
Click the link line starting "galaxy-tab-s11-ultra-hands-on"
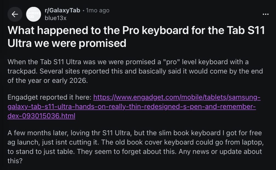click(x=132, y=106)
